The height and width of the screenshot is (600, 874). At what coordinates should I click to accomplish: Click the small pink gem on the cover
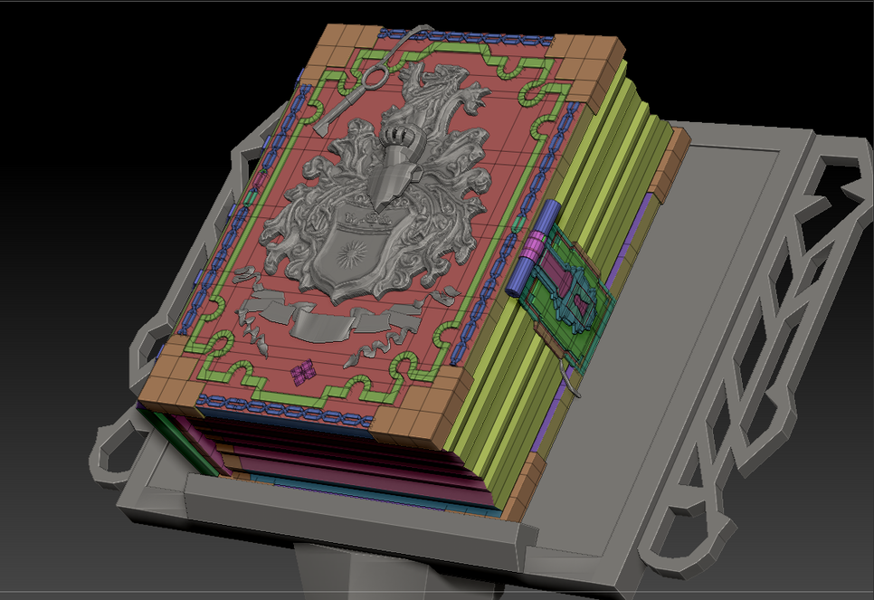pos(302,370)
